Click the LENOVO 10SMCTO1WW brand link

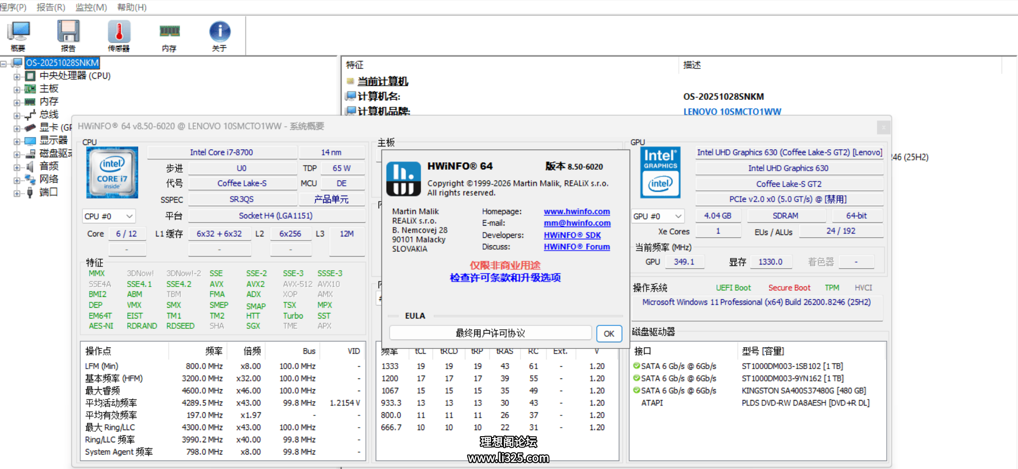tap(732, 112)
